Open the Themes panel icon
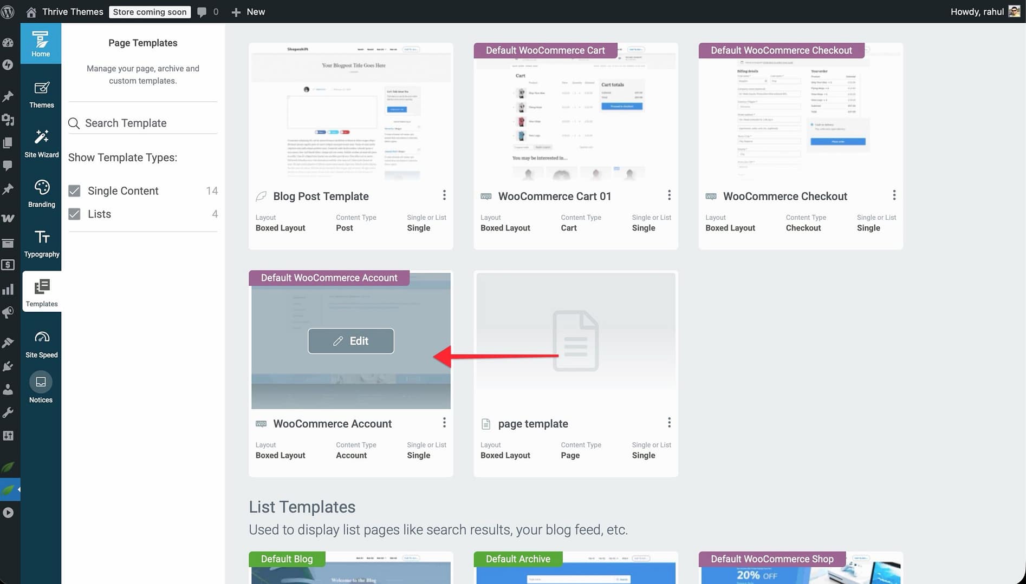This screenshot has width=1026, height=584. 41,94
